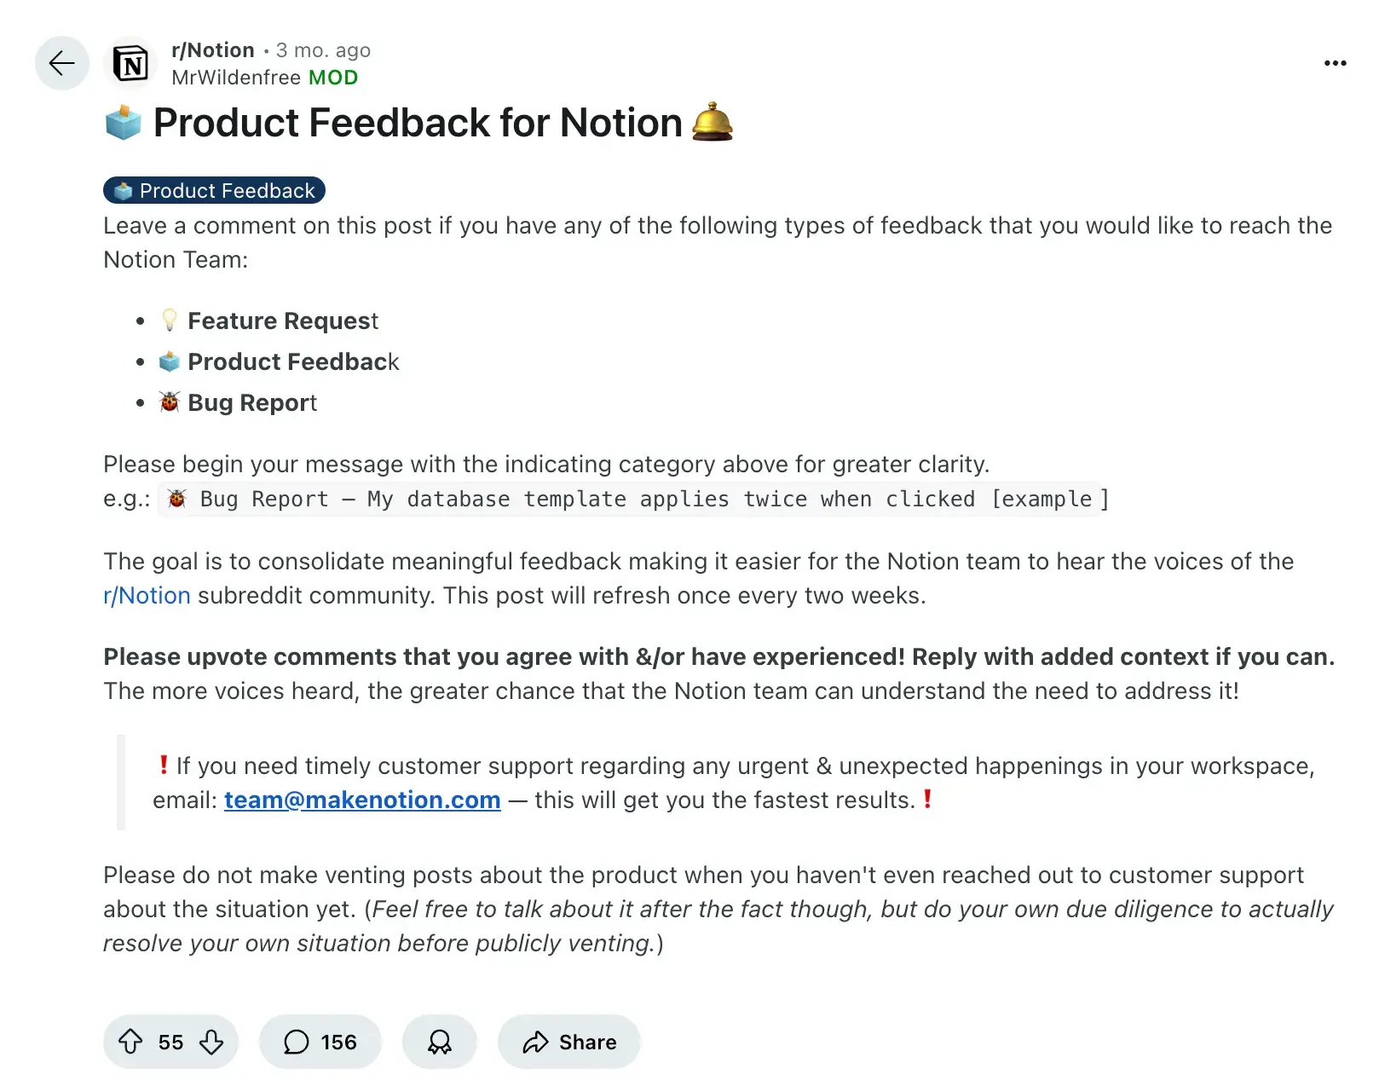This screenshot has height=1086, width=1379.
Task: Open the three-dot post options menu
Action: (1335, 63)
